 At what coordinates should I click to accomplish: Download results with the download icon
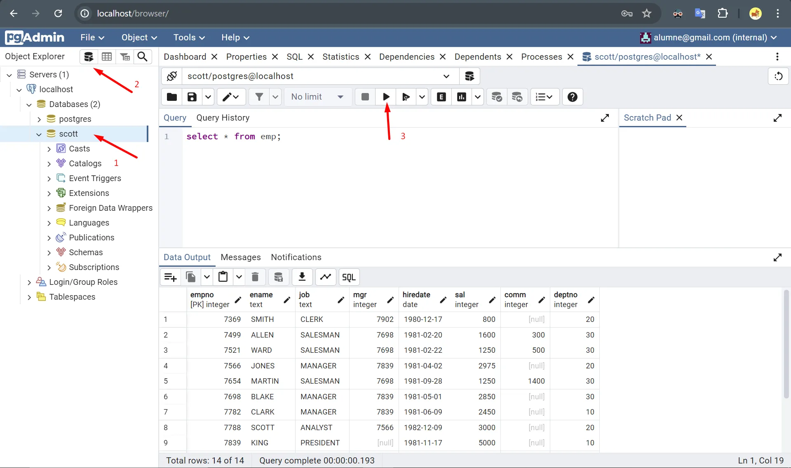(302, 277)
